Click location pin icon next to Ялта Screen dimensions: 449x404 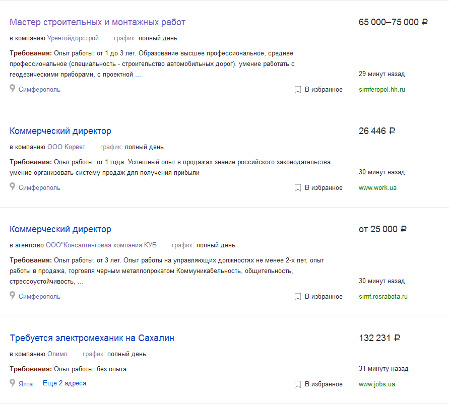click(12, 383)
